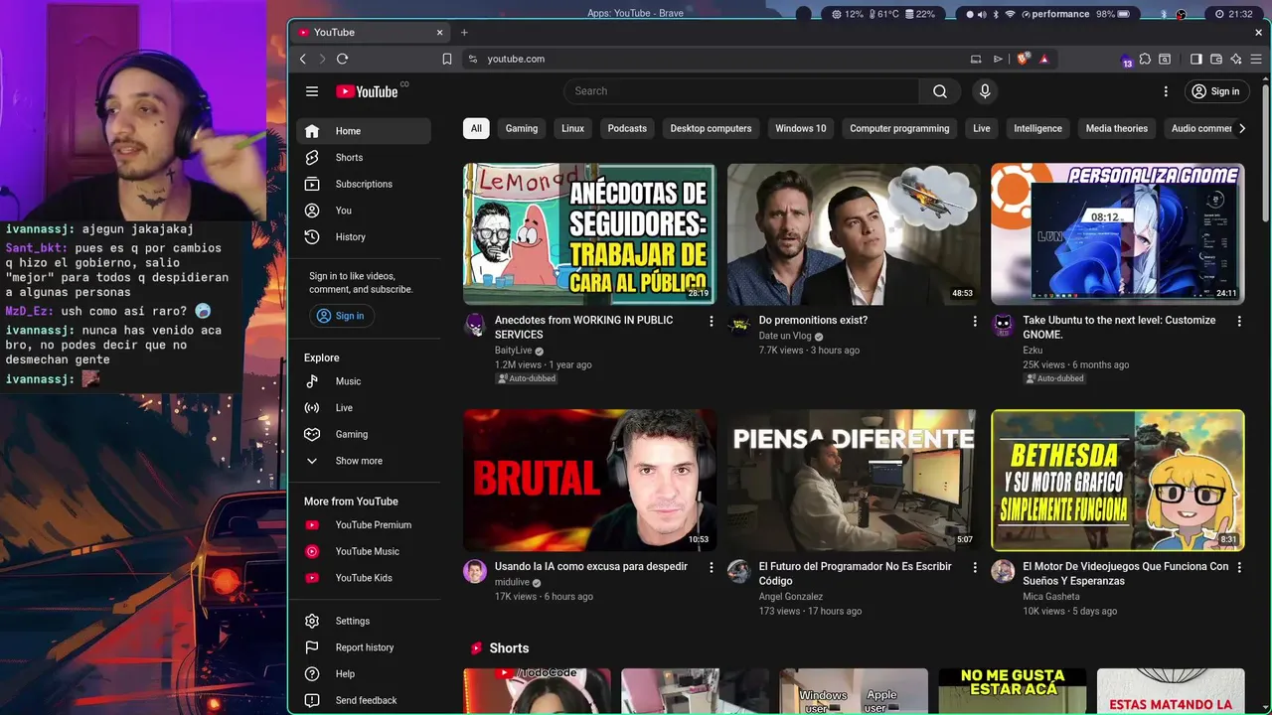Select the Linux filter chip
Viewport: 1272px width, 715px height.
572,128
